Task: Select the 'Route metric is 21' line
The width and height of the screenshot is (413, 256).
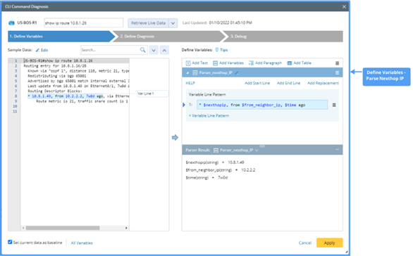Action: point(82,101)
